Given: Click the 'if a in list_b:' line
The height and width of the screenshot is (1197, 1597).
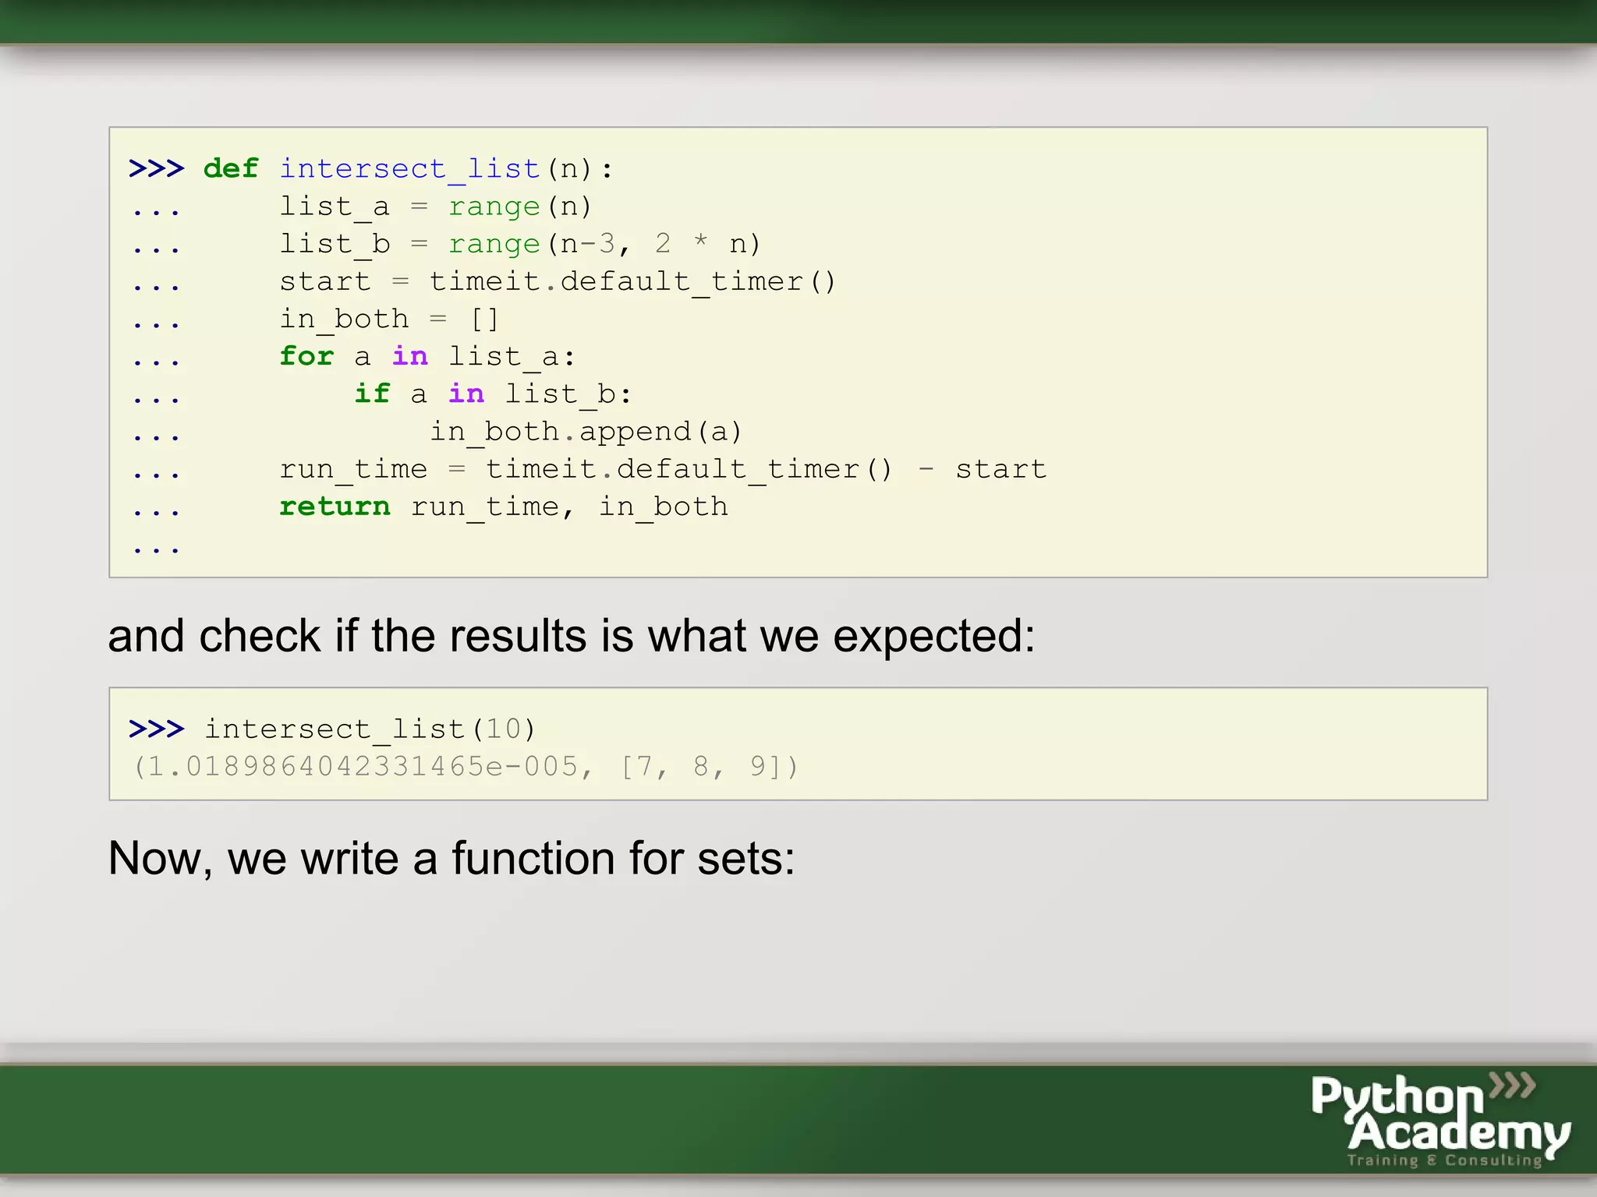Looking at the screenshot, I should [x=493, y=394].
